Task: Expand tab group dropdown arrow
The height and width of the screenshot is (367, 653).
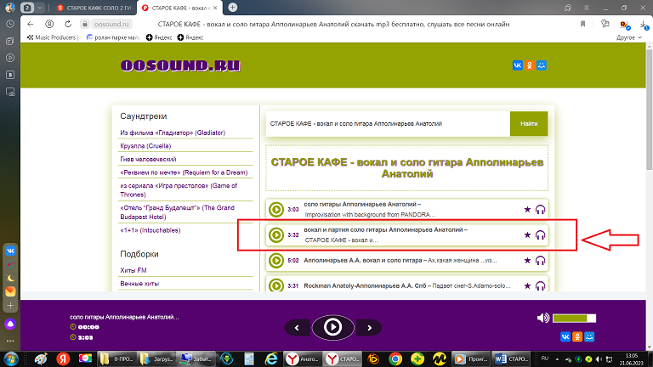Action: [40, 8]
